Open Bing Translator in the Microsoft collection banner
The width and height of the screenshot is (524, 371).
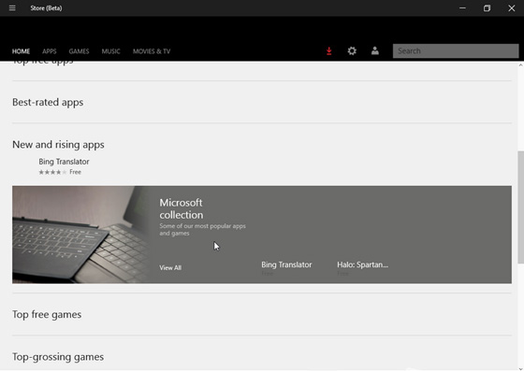point(286,264)
